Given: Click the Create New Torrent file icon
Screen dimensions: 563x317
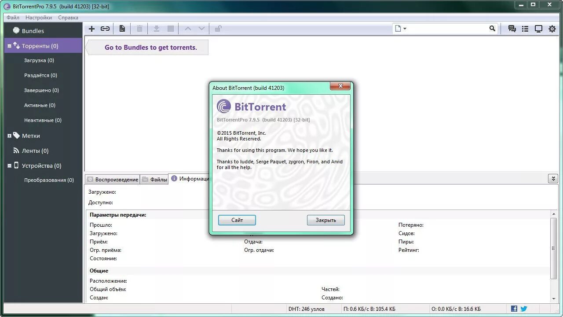Looking at the screenshot, I should (x=122, y=29).
